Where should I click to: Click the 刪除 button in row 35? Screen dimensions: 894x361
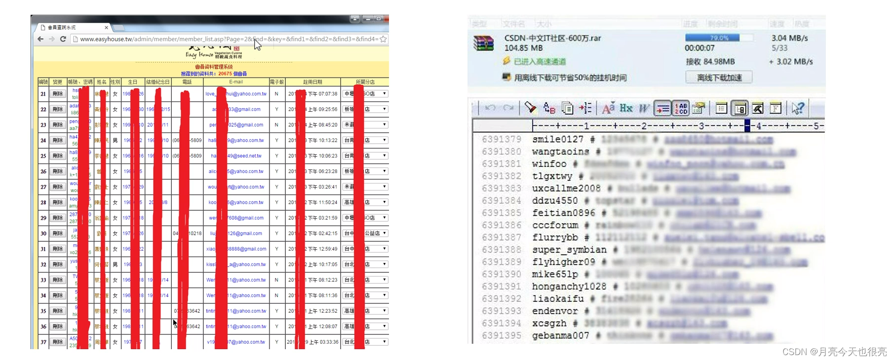[x=58, y=311]
